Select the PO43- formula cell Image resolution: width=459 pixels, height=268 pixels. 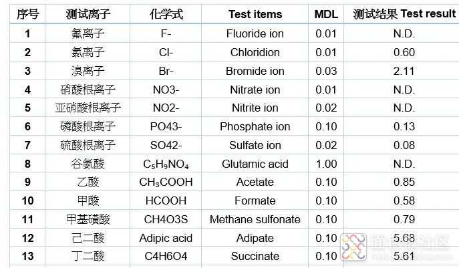click(x=166, y=126)
